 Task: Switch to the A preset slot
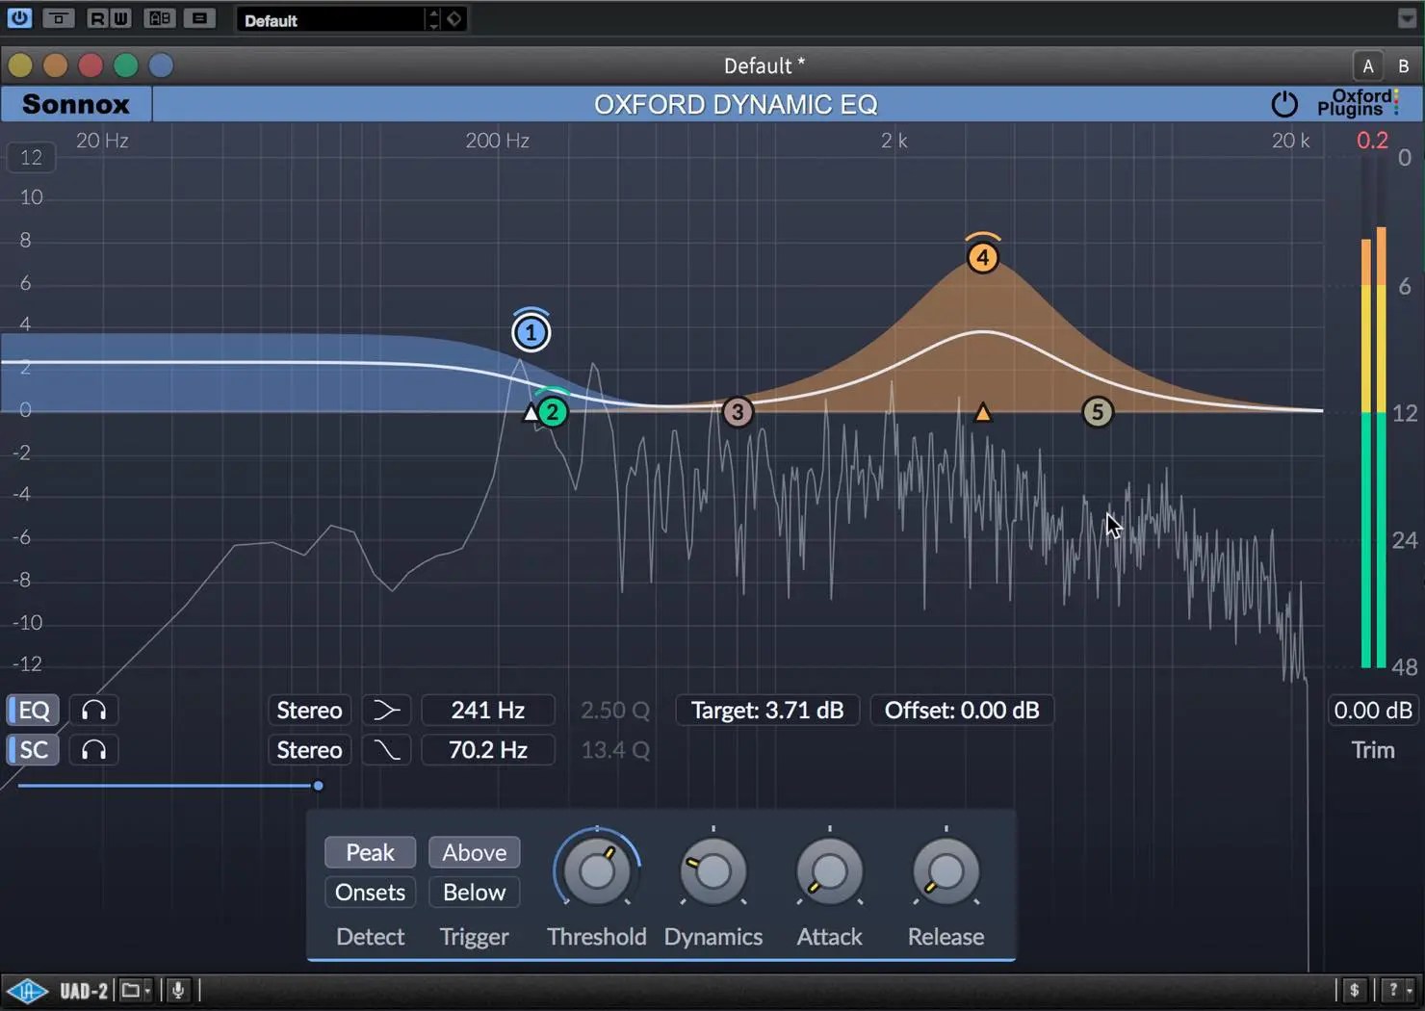coord(1367,65)
